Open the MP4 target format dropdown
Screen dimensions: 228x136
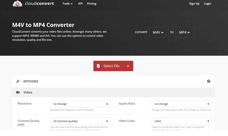185,32
